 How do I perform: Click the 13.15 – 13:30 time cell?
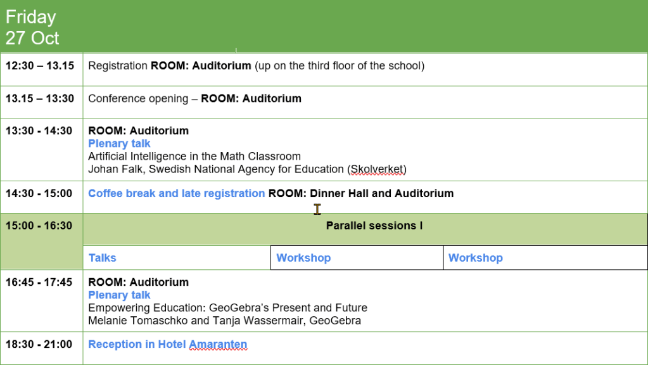point(40,99)
